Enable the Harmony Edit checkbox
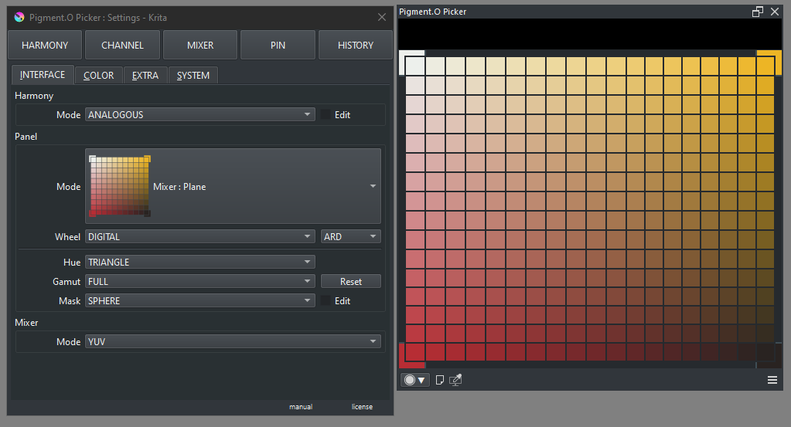This screenshot has height=427, width=791. (326, 115)
